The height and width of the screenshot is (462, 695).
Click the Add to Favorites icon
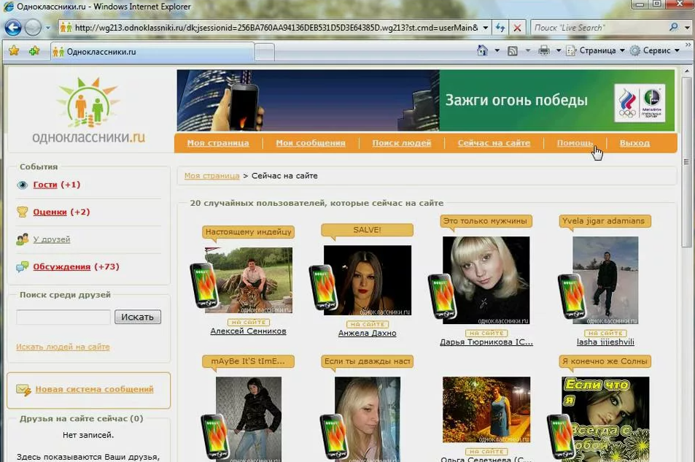[x=34, y=50]
